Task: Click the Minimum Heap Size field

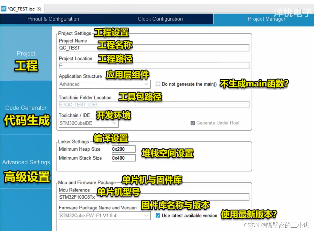Action: click(124, 149)
